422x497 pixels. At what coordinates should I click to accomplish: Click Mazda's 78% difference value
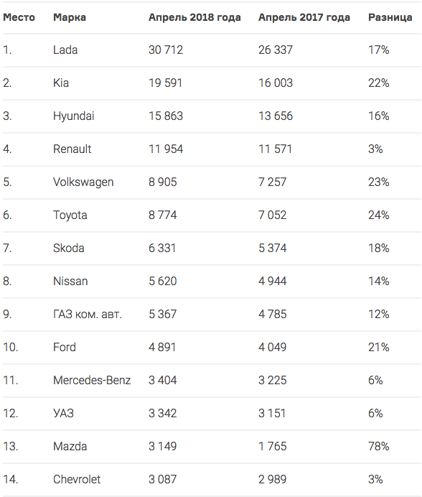(x=379, y=446)
